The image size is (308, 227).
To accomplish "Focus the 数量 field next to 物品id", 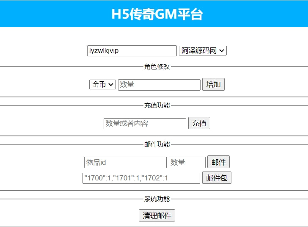I will (187, 163).
